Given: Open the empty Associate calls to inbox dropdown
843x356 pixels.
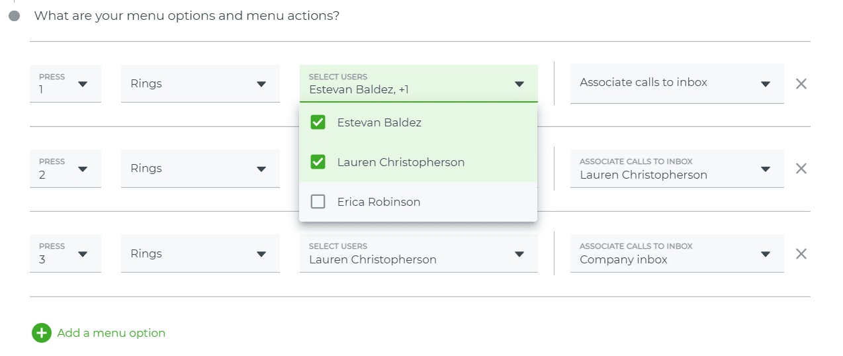Looking at the screenshot, I should click(x=677, y=83).
